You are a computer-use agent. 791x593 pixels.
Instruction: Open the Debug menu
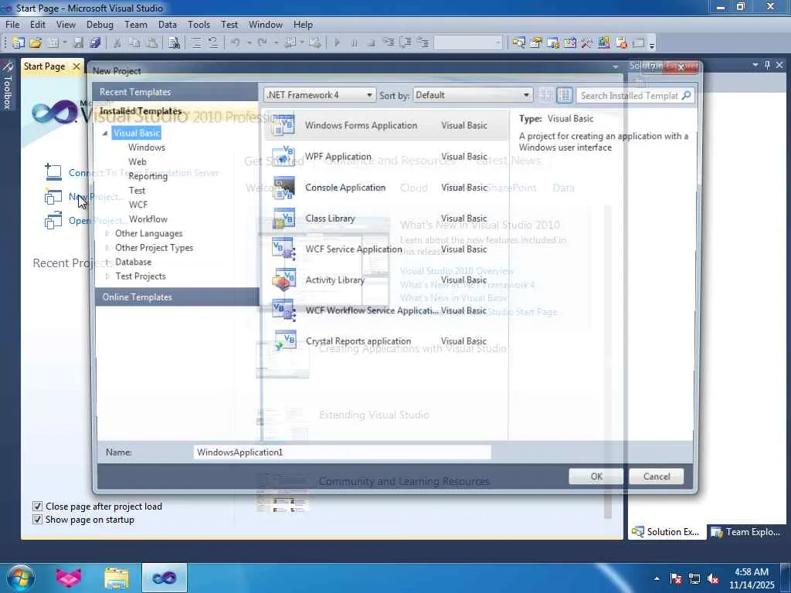[100, 25]
